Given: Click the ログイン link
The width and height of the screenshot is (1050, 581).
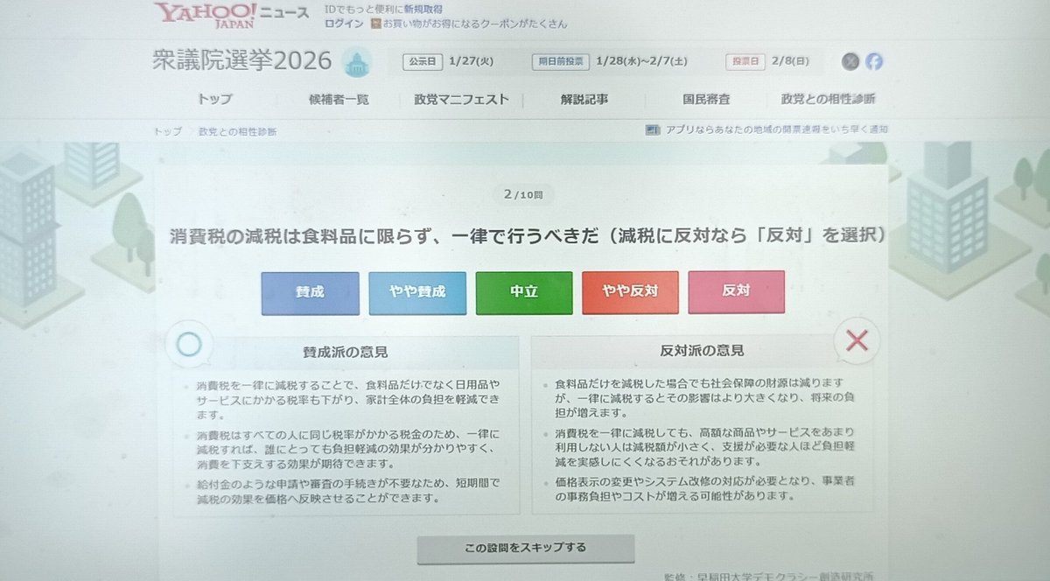Looking at the screenshot, I should (343, 24).
